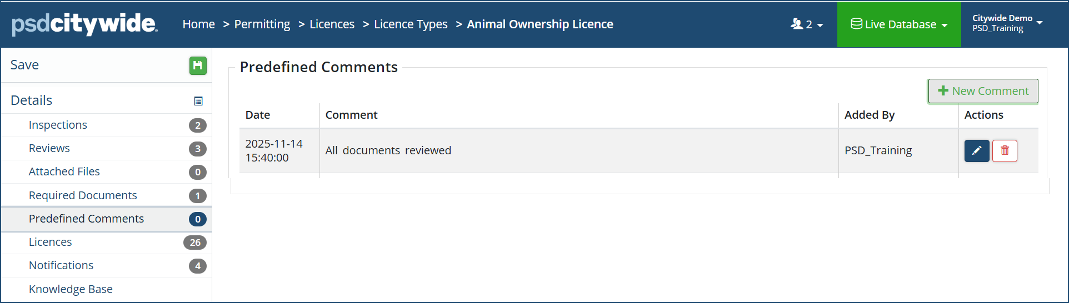Open the Live Database dropdown
The height and width of the screenshot is (303, 1069).
click(x=899, y=24)
